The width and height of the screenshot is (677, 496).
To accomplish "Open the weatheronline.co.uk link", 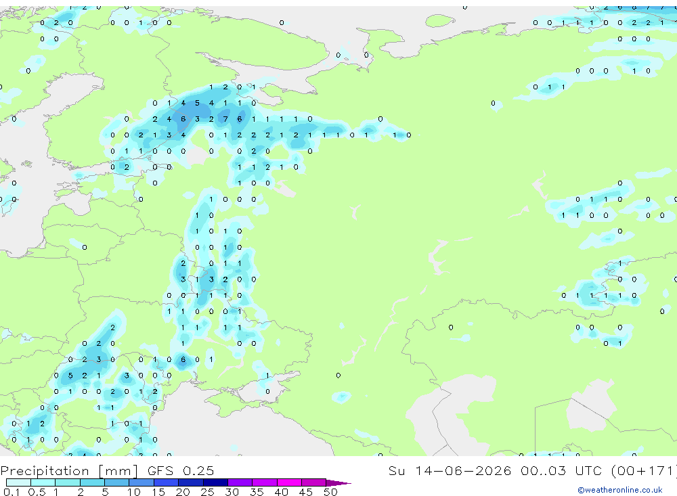I will (620, 490).
